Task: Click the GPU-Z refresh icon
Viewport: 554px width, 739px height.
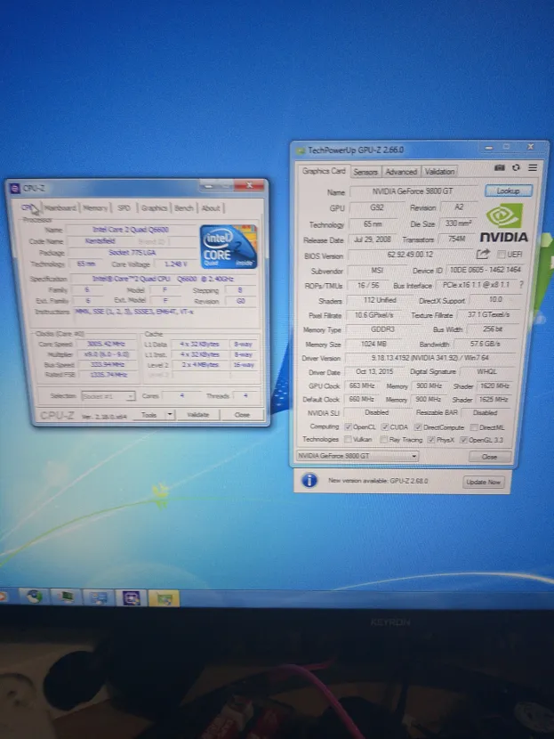Action: click(x=516, y=168)
